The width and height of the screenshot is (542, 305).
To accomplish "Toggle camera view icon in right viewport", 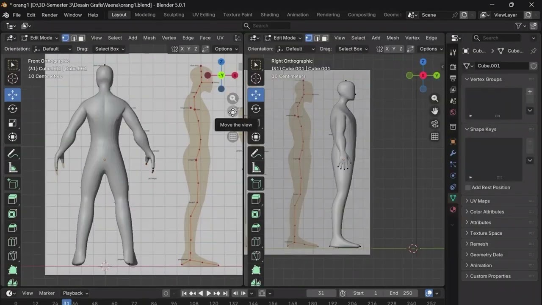I will tap(434, 124).
